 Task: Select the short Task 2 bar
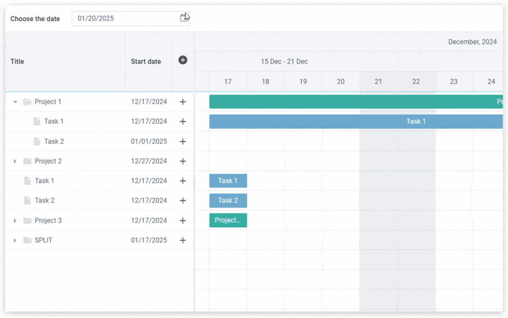[x=228, y=200]
